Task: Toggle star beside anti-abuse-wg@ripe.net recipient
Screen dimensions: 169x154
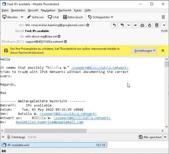Action: click(59, 36)
